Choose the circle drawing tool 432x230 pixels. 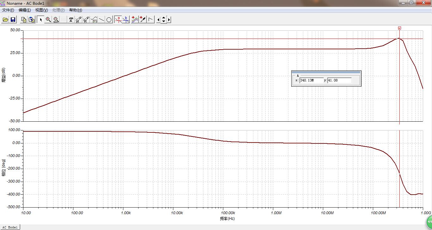(x=109, y=20)
